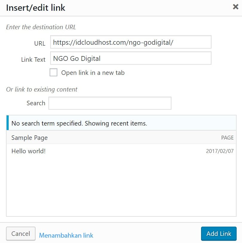The width and height of the screenshot is (242, 243).
Task: Select the Link Text field showing "NGO Go Digital"
Action: pos(131,58)
